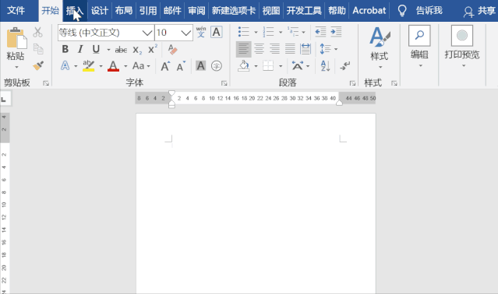
Task: Click the 共享 share button
Action: 479,11
